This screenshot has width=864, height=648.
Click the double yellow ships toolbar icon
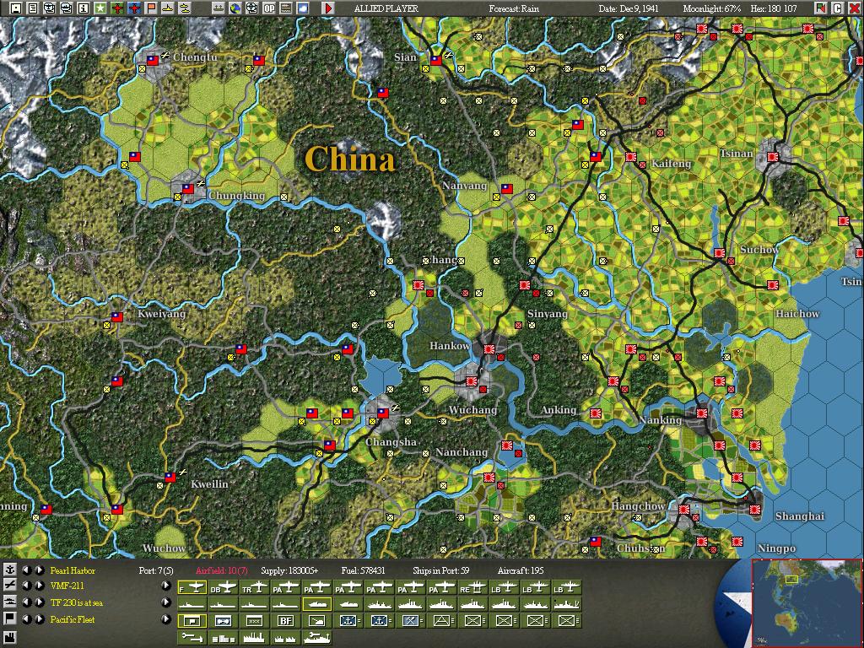click(x=184, y=8)
